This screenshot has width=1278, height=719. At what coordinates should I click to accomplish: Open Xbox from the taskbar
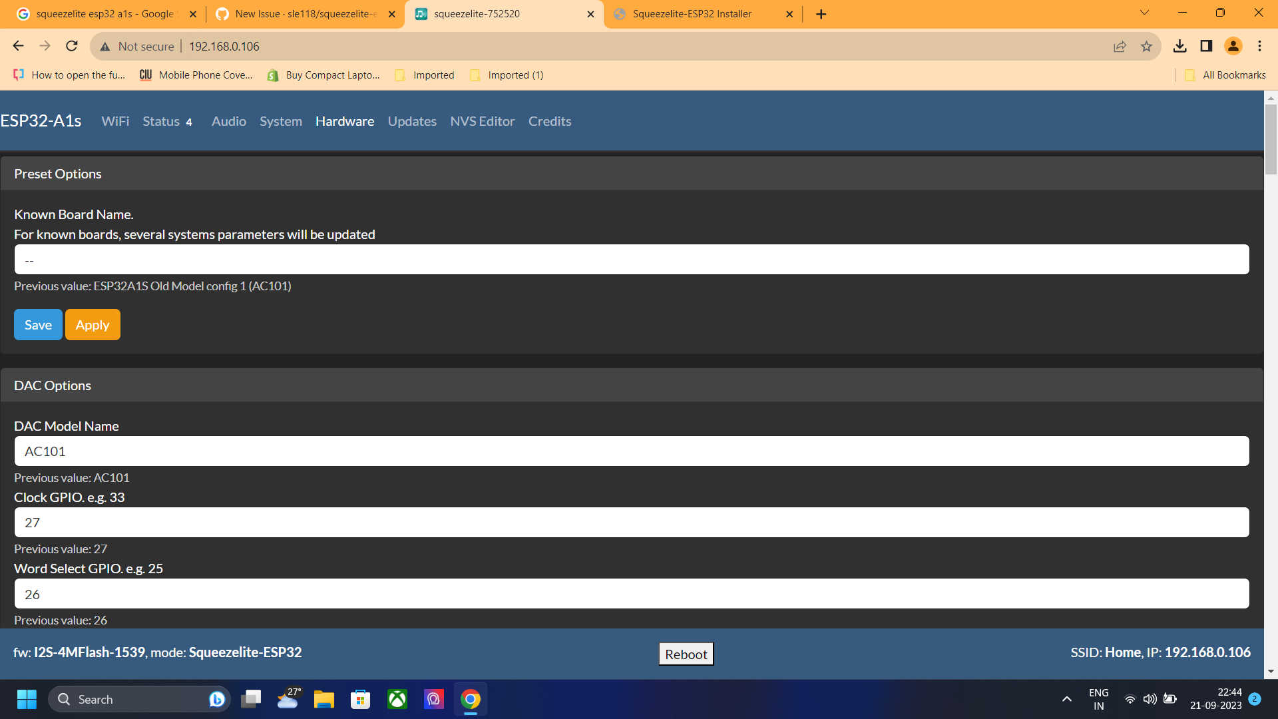[x=397, y=699]
